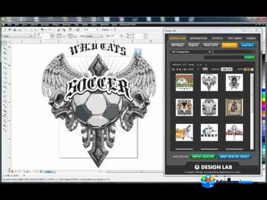The height and width of the screenshot is (200, 267).
Task: Open the zoom level dropdown
Action: pyautogui.click(x=97, y=29)
